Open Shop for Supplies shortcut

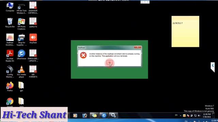click(x=21, y=40)
